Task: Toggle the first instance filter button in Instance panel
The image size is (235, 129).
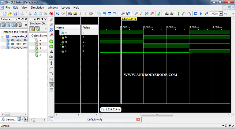Action: click(3, 25)
